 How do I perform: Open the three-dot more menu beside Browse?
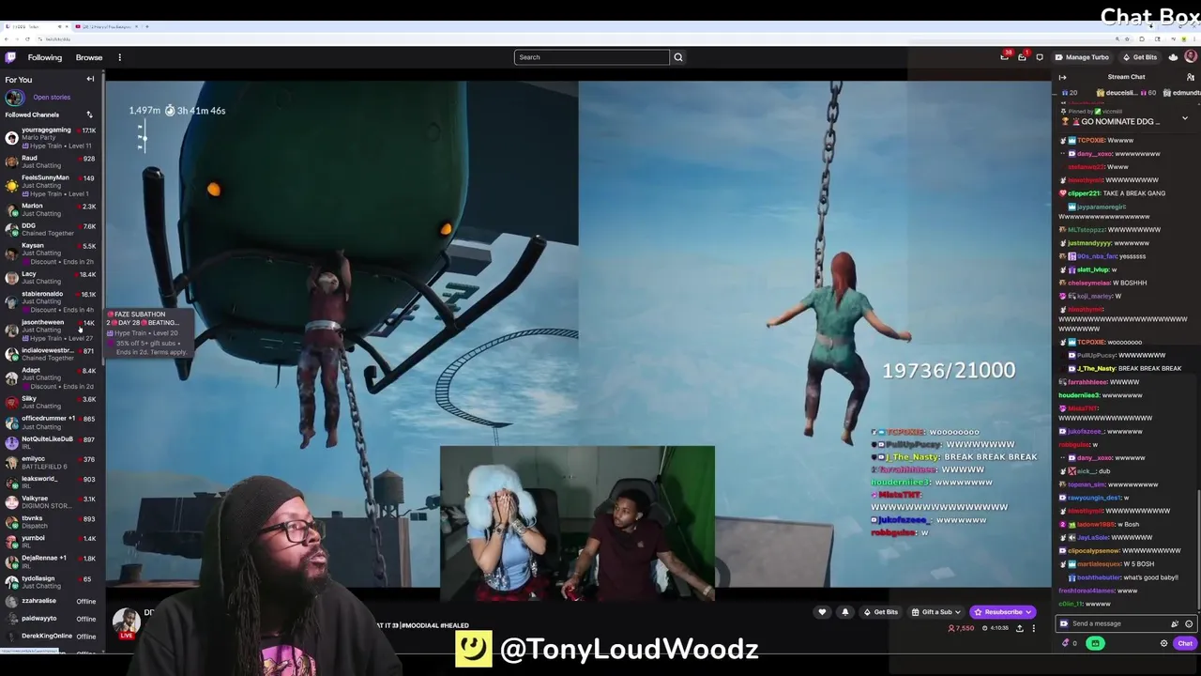coord(119,57)
